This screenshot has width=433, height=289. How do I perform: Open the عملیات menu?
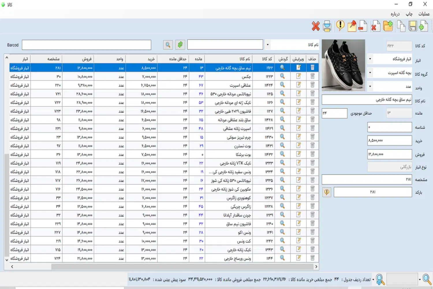coord(424,14)
